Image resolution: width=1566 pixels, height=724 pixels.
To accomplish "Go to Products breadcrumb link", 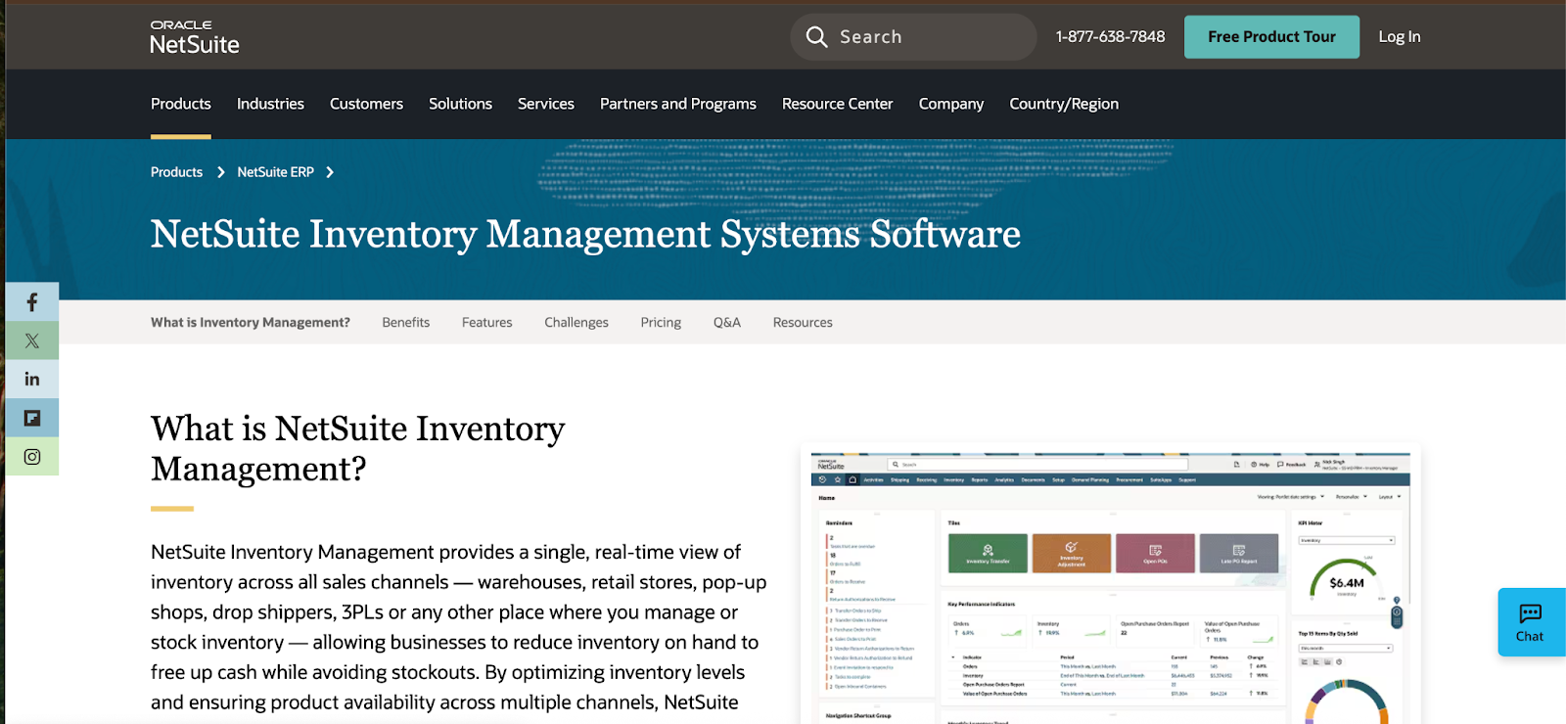I will click(x=176, y=172).
